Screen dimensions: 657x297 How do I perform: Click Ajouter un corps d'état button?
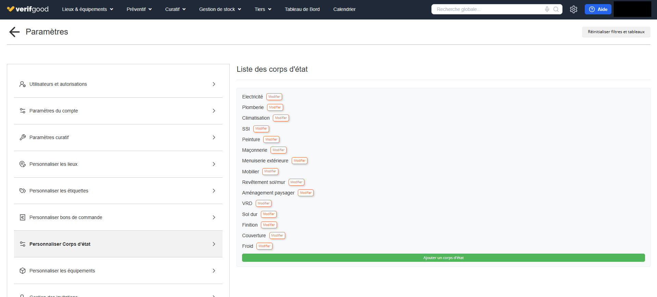(443, 258)
